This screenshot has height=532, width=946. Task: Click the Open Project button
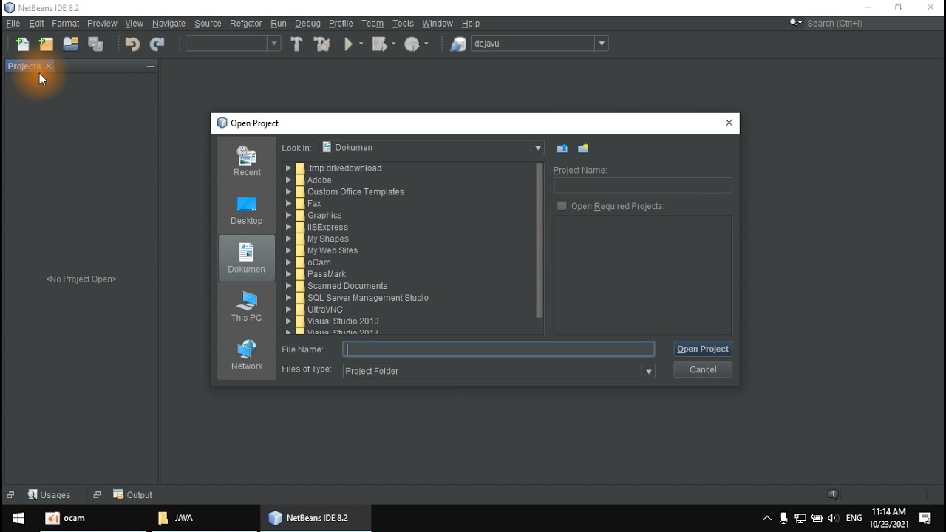pos(703,349)
